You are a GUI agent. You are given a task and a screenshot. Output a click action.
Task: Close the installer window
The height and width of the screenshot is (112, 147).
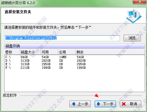(x=140, y=2)
